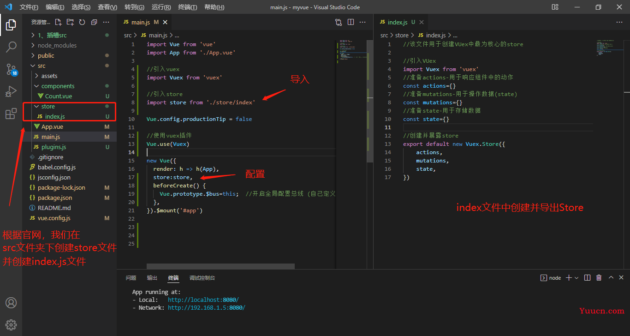630x336 pixels.
Task: Click the VS Code logo in title bar
Action: tap(8, 7)
